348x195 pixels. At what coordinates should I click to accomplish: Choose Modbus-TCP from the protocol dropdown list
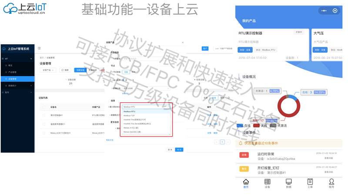click(x=129, y=116)
